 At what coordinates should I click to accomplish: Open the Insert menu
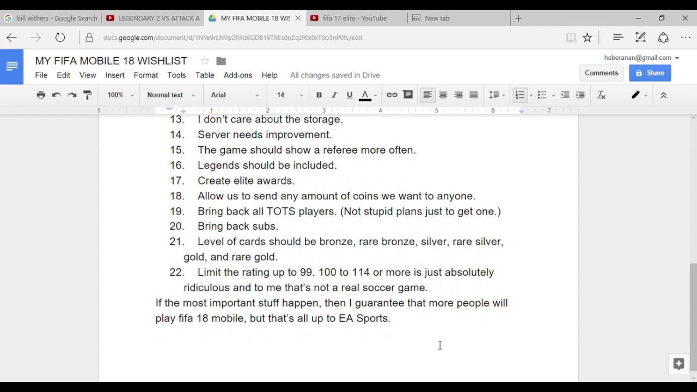[x=115, y=75]
